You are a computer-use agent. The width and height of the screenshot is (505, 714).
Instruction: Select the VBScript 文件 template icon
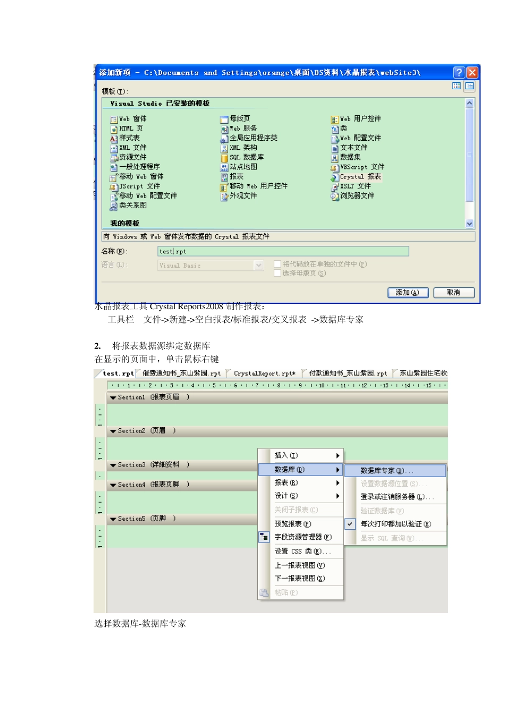coord(335,167)
